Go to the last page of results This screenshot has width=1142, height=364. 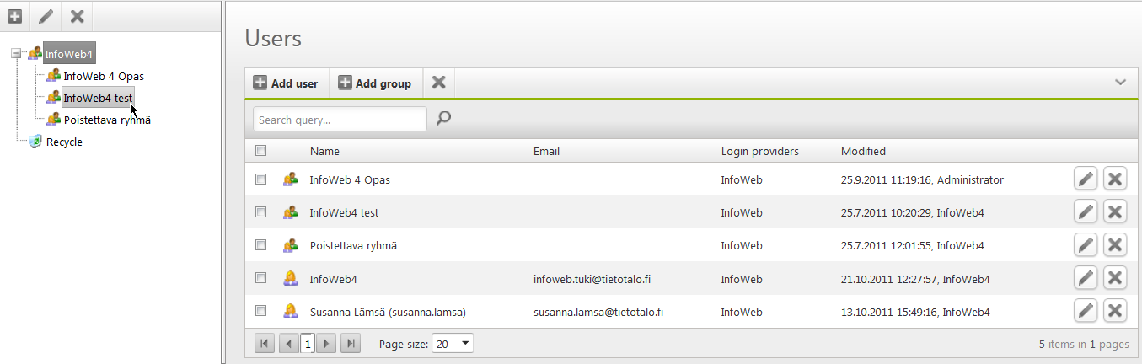pos(351,344)
